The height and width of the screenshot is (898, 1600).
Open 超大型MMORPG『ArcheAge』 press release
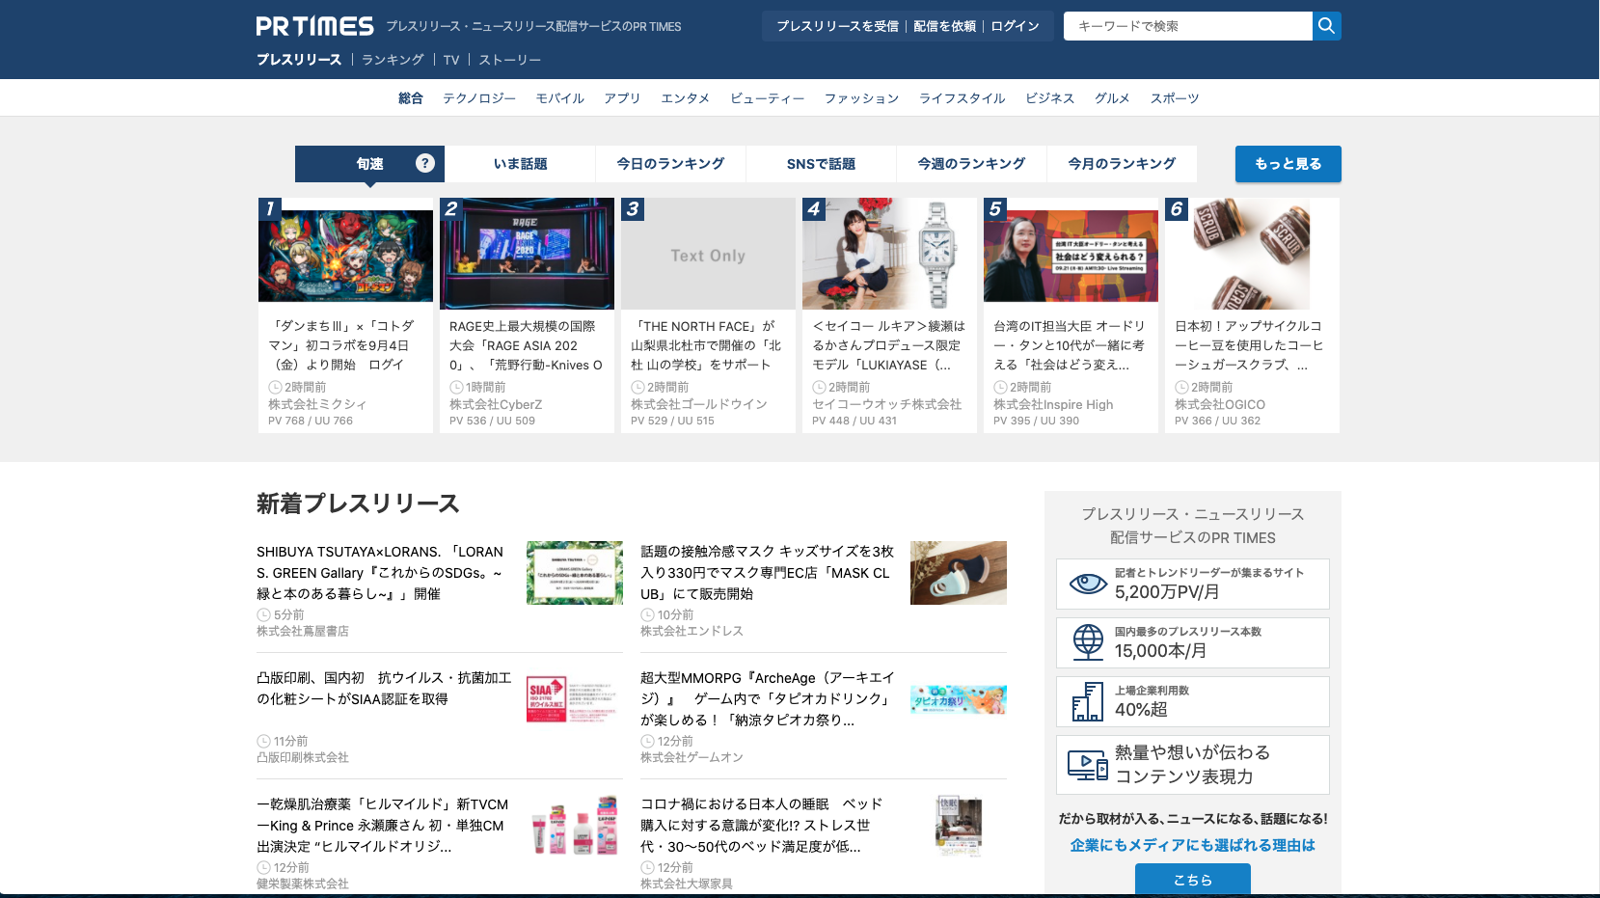click(768, 699)
